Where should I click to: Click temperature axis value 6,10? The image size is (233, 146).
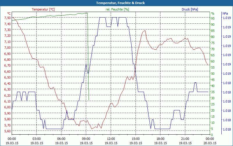coord(8,101)
